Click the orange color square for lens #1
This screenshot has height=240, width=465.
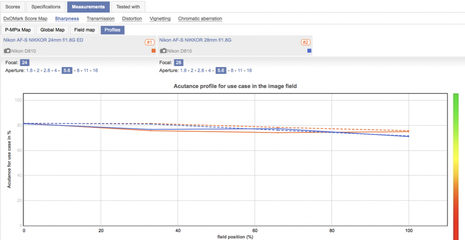click(x=153, y=51)
